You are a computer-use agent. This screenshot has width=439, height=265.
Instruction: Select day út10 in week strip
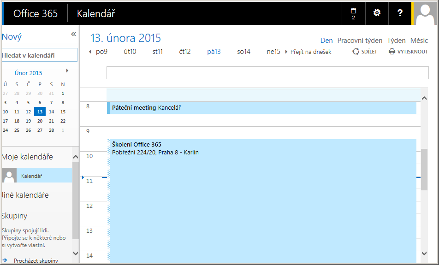(x=130, y=52)
